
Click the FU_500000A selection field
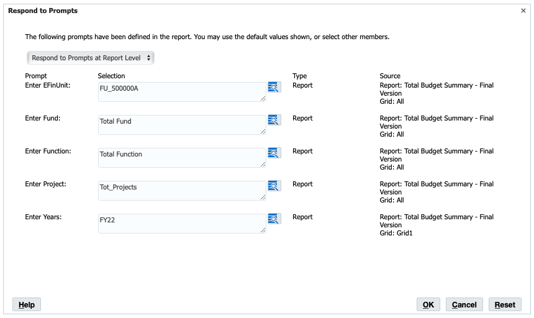click(182, 91)
